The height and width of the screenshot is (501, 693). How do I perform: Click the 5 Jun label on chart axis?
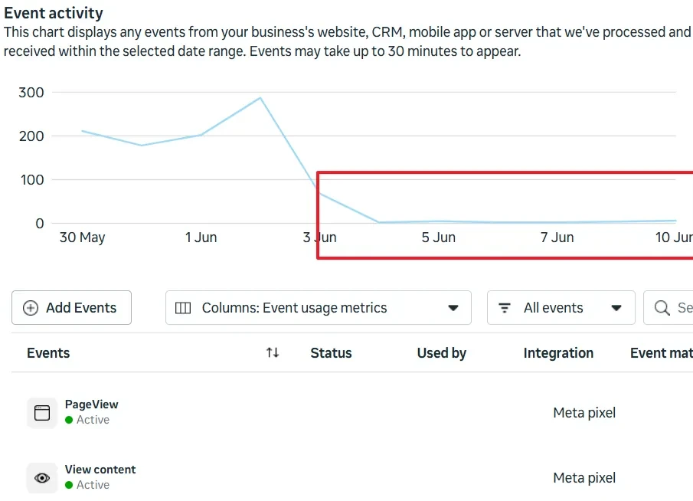click(x=439, y=237)
